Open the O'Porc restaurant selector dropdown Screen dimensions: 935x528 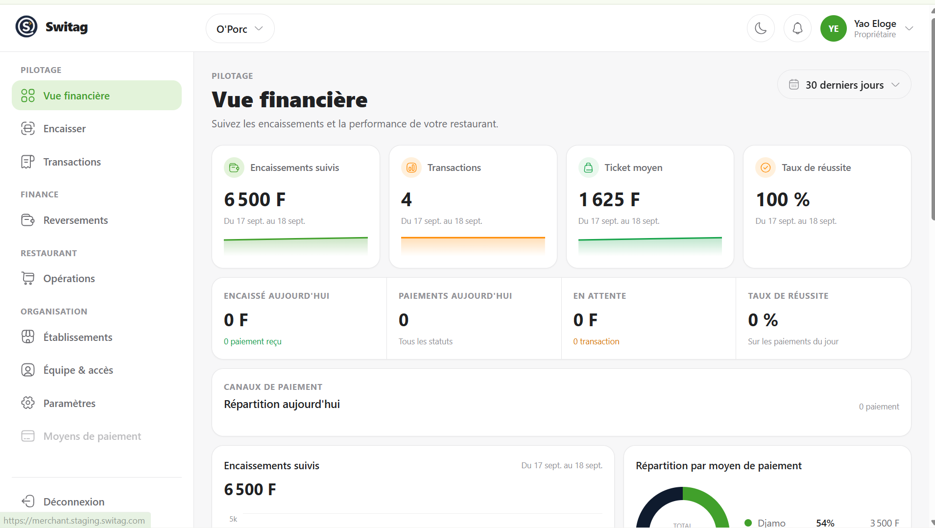click(x=240, y=28)
